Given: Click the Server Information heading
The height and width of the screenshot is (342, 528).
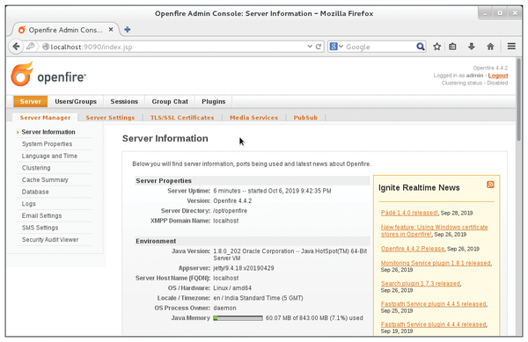Looking at the screenshot, I should point(165,138).
